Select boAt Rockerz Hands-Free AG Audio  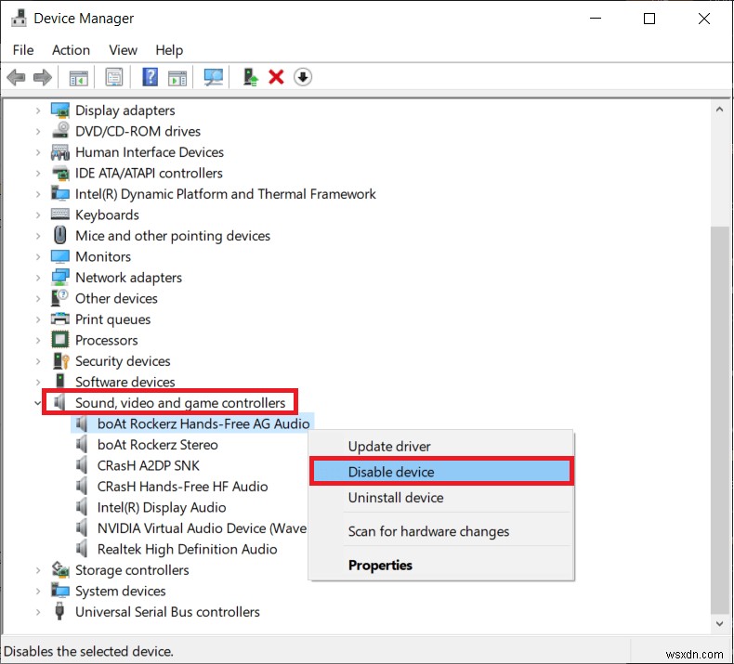[x=203, y=423]
